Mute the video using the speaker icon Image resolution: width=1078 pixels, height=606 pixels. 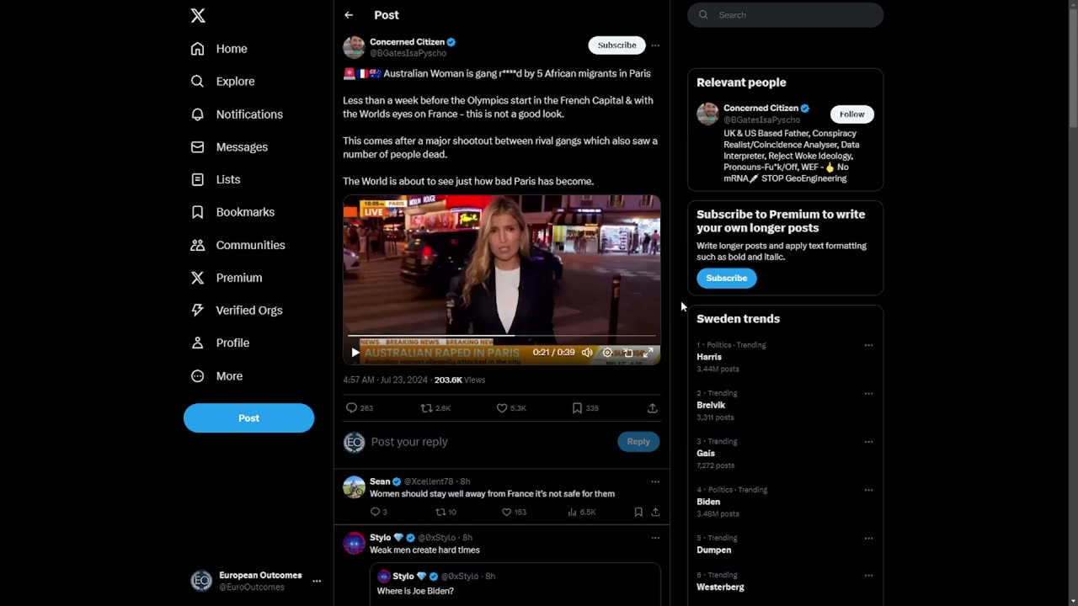(587, 353)
